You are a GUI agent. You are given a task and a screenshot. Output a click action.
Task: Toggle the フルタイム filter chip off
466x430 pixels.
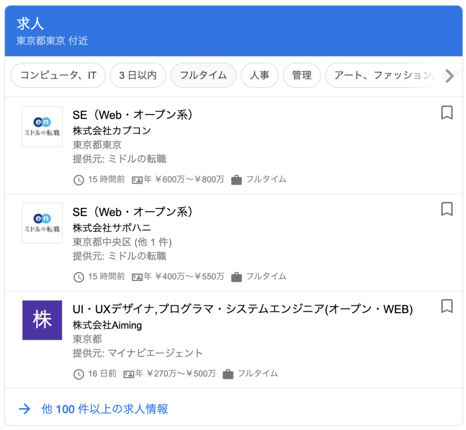(x=203, y=76)
